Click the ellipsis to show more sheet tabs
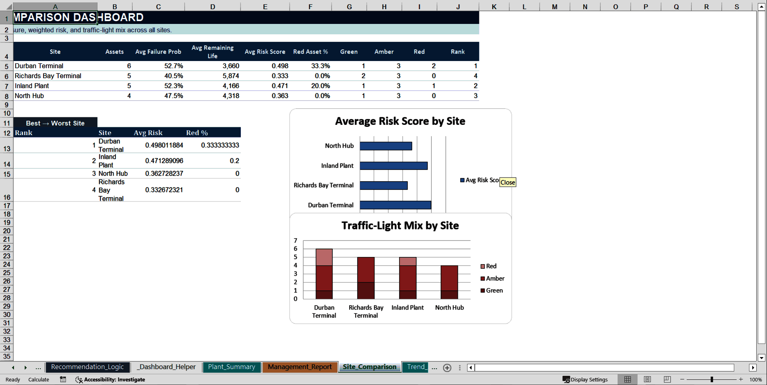This screenshot has width=767, height=385. coord(38,368)
